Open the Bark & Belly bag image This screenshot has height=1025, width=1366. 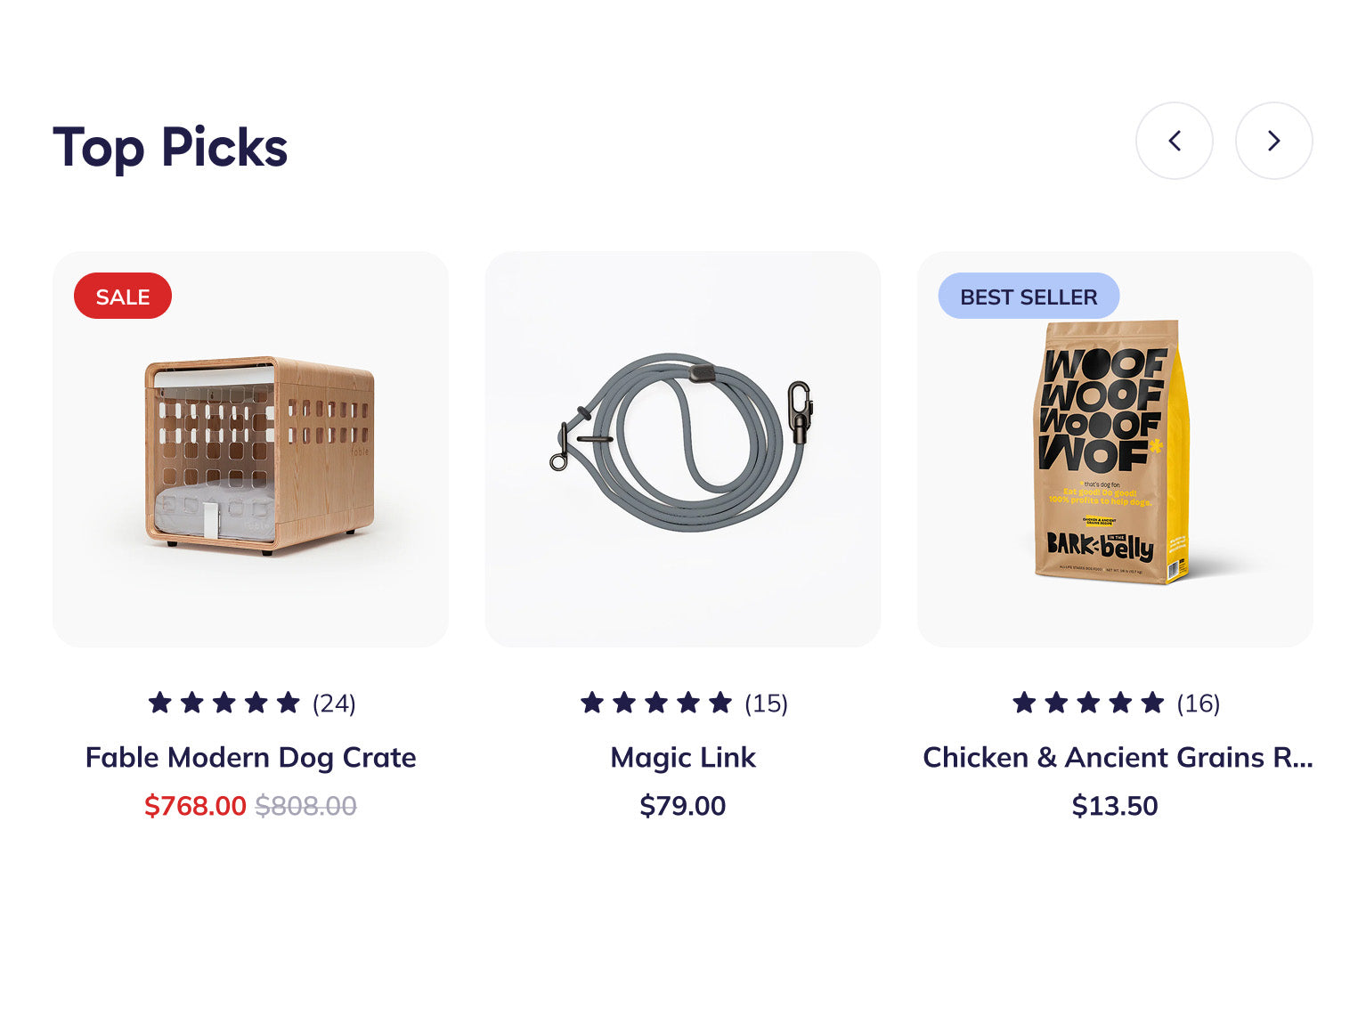click(x=1112, y=453)
